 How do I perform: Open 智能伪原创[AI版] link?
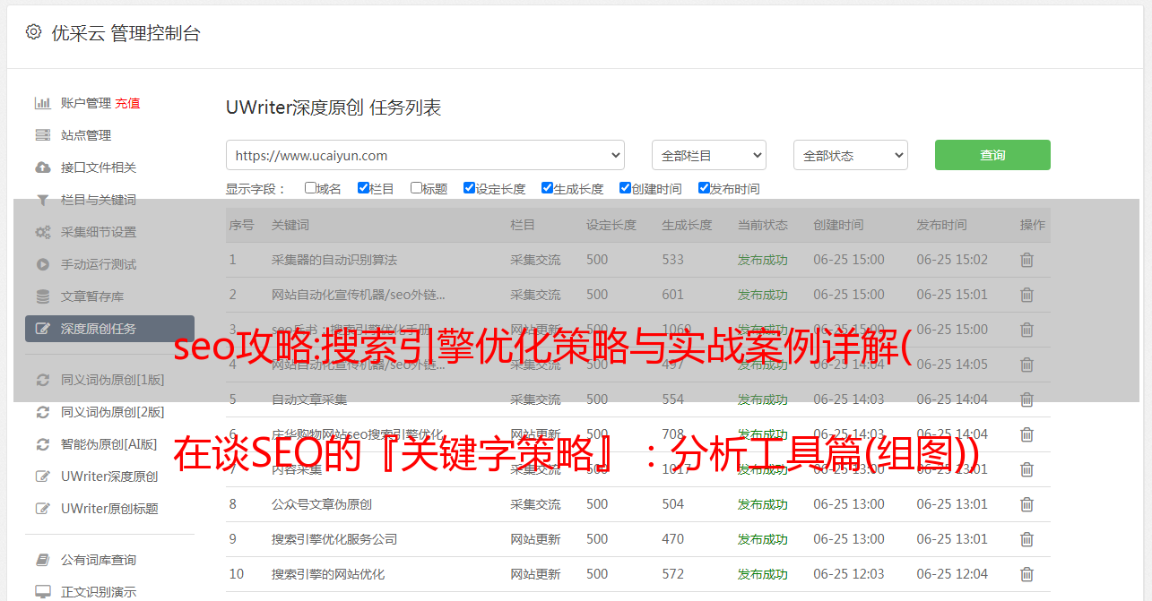coord(108,444)
